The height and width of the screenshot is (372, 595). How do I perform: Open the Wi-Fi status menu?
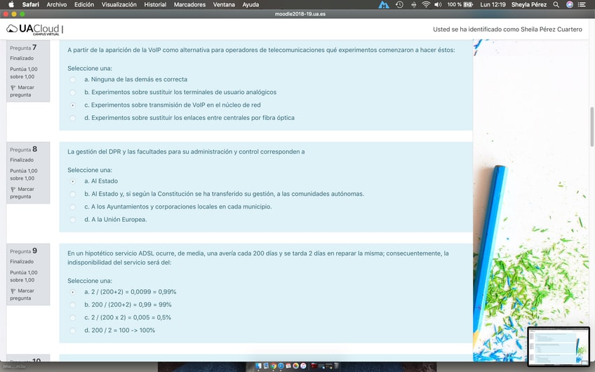point(426,4)
